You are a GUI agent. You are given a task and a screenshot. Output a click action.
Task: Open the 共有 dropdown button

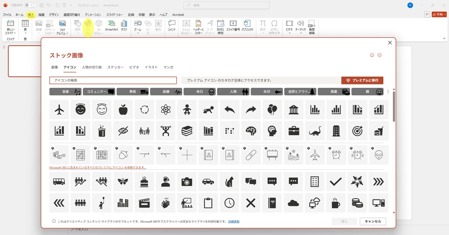[x=439, y=15]
